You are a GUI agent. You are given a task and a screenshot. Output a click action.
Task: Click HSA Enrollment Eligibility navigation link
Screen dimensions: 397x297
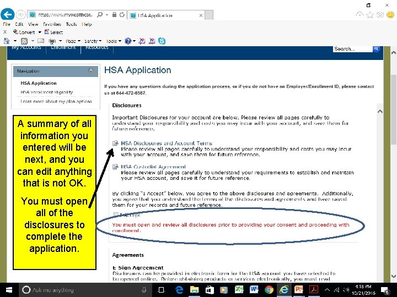coord(46,92)
